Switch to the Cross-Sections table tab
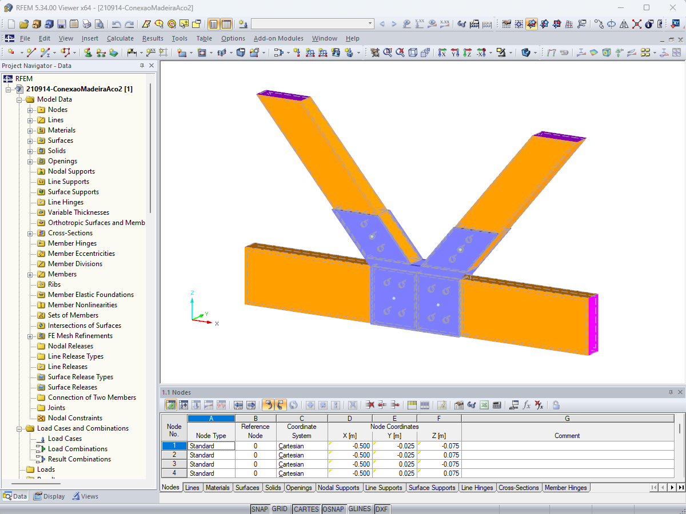This screenshot has height=514, width=686. (x=519, y=488)
